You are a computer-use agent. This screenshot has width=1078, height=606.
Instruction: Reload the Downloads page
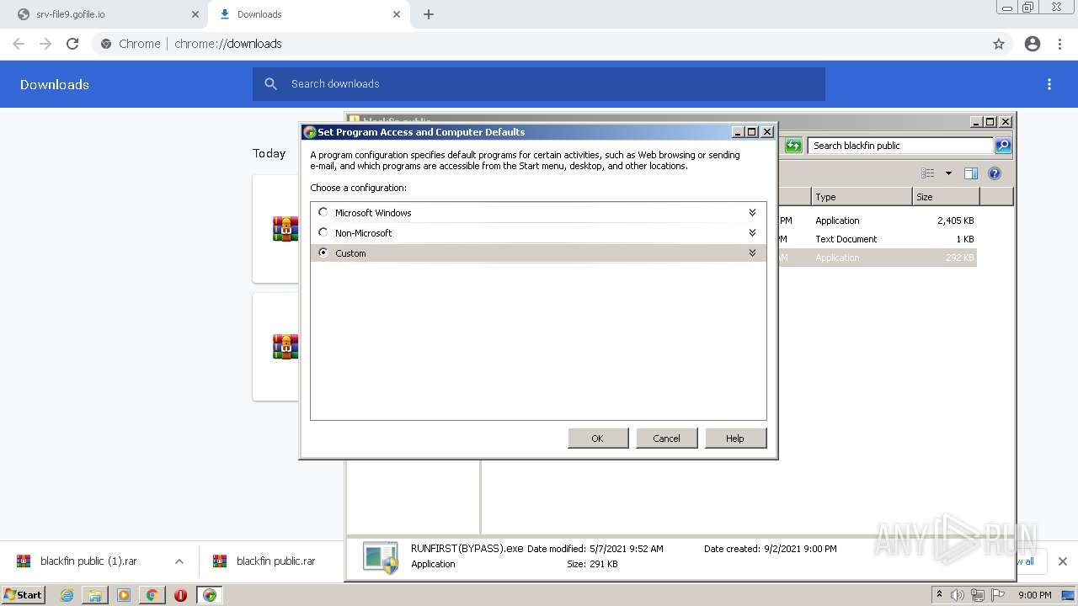click(x=72, y=44)
